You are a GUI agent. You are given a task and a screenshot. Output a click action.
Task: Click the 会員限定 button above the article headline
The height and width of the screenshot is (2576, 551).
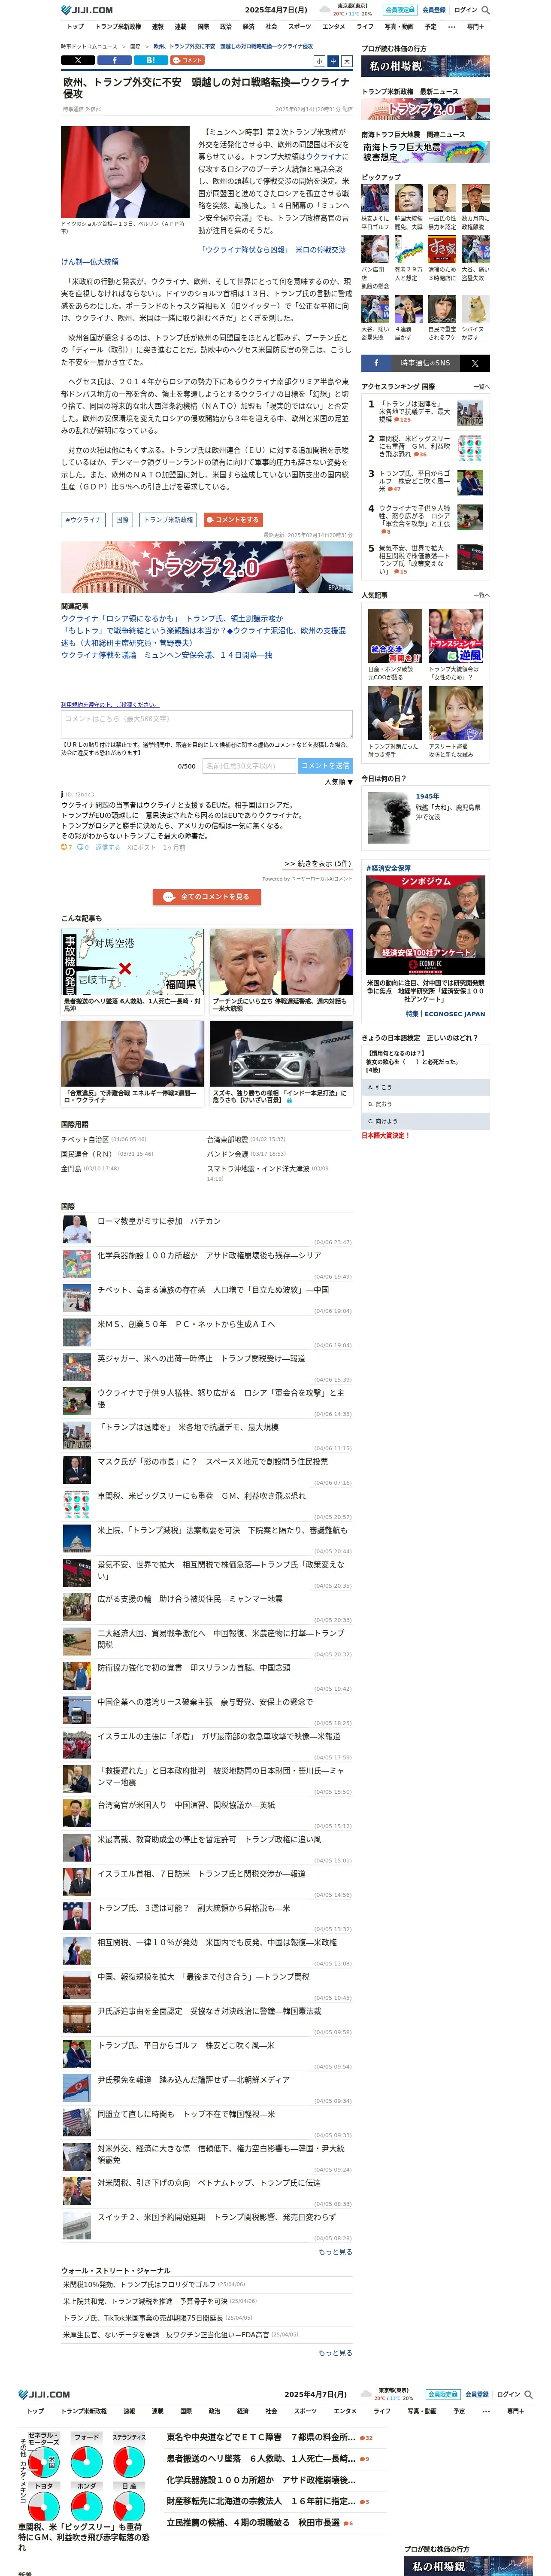click(x=400, y=10)
